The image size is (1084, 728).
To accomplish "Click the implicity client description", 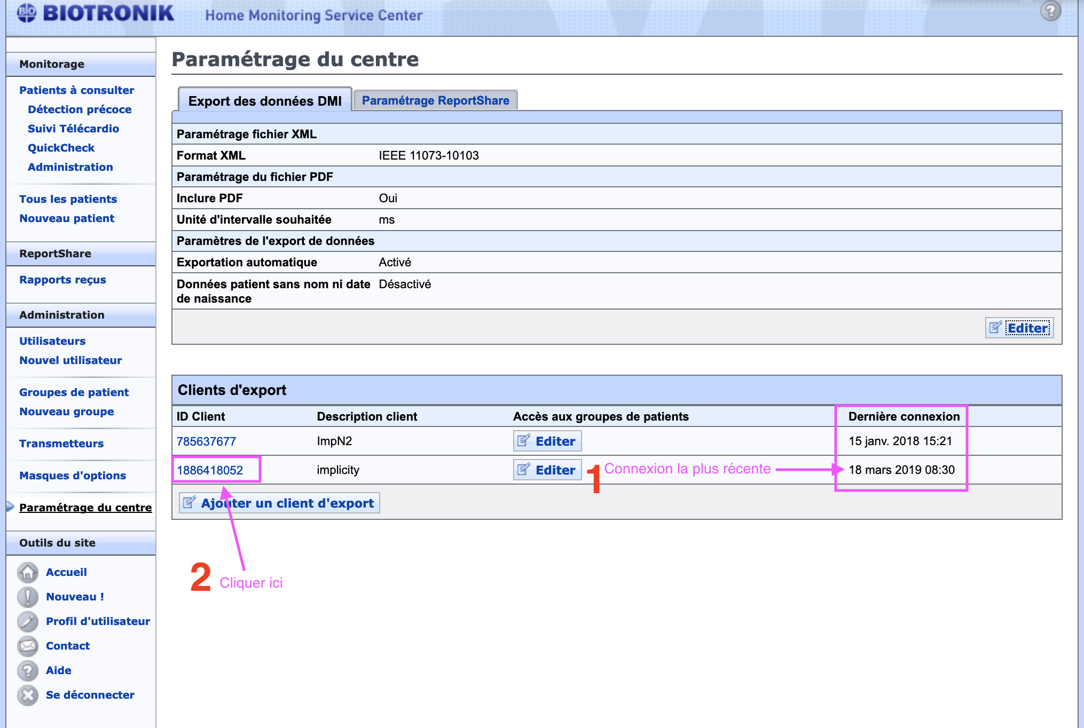I will 338,470.
